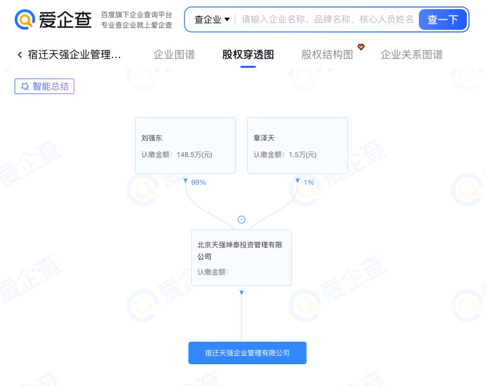
Task: Click the VIP diamond icon near 股权结构图
Action: 361,47
